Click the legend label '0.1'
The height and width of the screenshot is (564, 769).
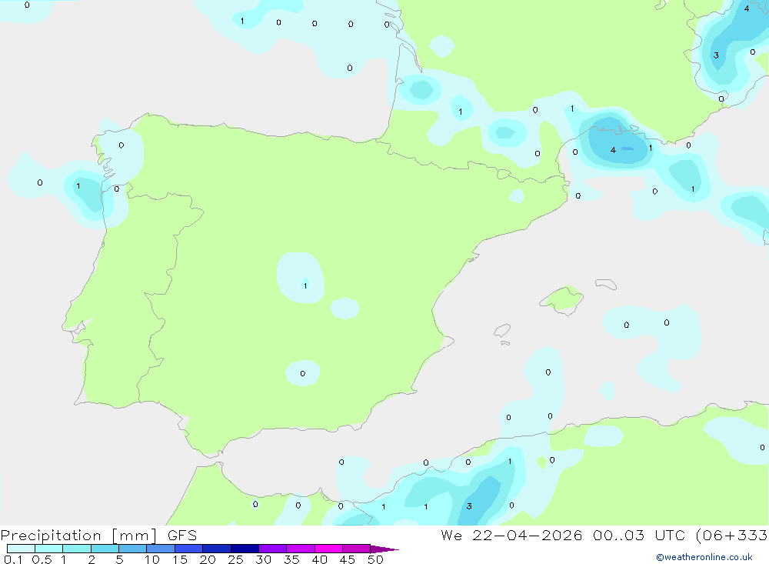coord(13,559)
